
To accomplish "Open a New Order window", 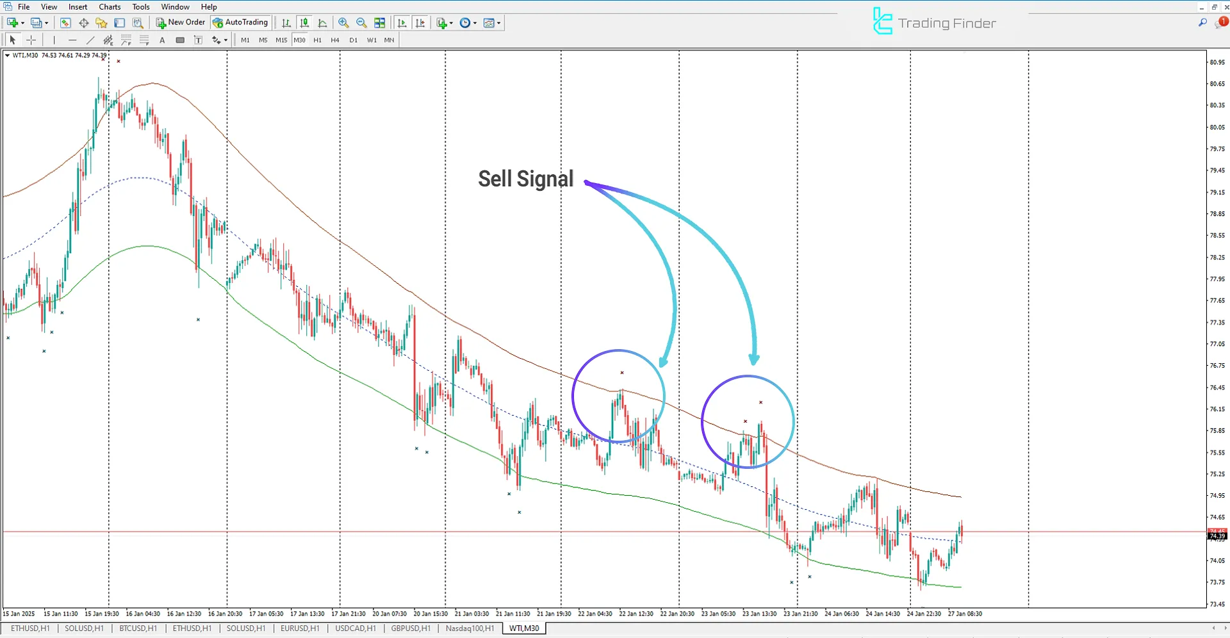I will pyautogui.click(x=180, y=22).
